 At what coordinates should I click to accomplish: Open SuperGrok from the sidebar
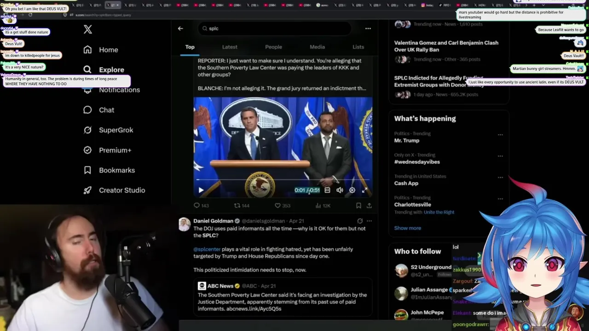(108, 130)
